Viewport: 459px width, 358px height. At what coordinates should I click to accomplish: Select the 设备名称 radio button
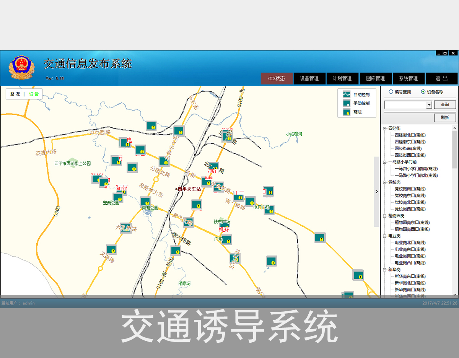[424, 92]
